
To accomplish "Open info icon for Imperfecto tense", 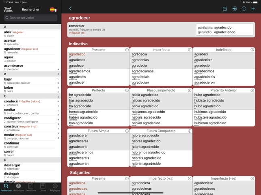I will coord(190,50).
